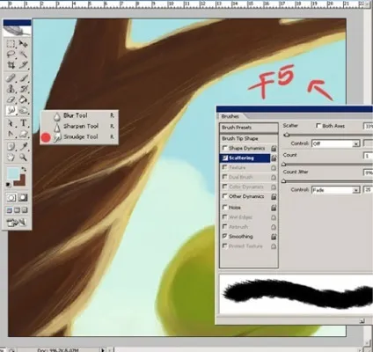Enable the Noise checkbox
The image size is (373, 352).
tap(225, 207)
